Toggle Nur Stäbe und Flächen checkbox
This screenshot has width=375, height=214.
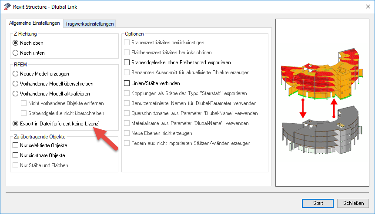pyautogui.click(x=15, y=165)
